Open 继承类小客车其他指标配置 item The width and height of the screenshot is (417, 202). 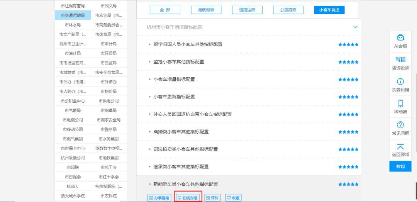[x=181, y=166]
